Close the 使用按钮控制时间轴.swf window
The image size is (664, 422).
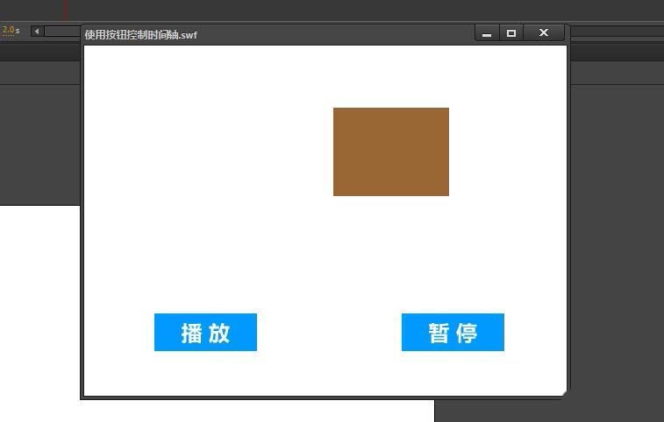pos(544,32)
